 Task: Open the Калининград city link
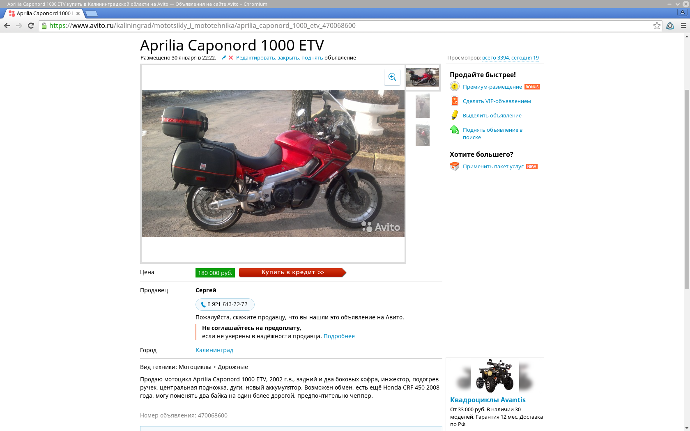point(214,350)
